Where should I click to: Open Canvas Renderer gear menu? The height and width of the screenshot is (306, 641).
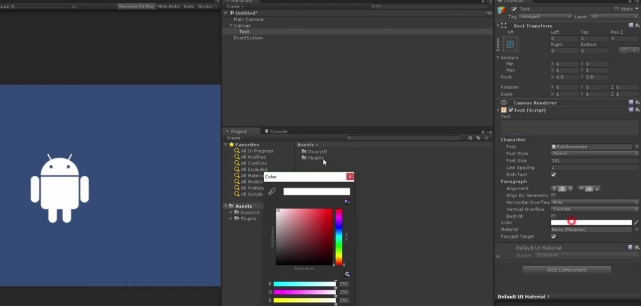637,103
